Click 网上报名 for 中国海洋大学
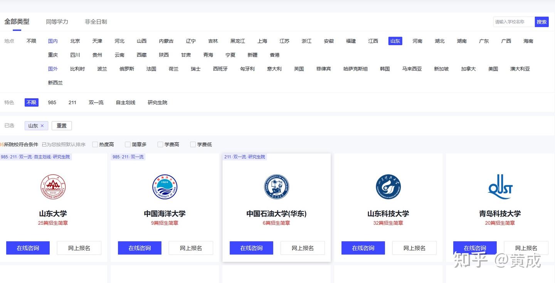The width and height of the screenshot is (555, 283). pyautogui.click(x=191, y=248)
